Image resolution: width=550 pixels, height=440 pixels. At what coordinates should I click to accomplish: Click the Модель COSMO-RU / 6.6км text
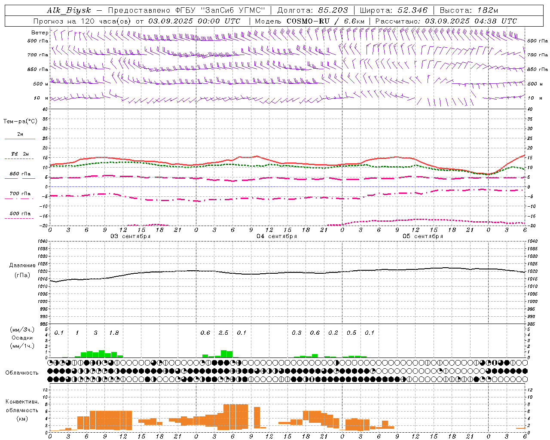[309, 21]
